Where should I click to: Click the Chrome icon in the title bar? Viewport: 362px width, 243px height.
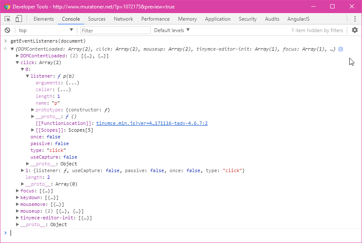coord(7,7)
